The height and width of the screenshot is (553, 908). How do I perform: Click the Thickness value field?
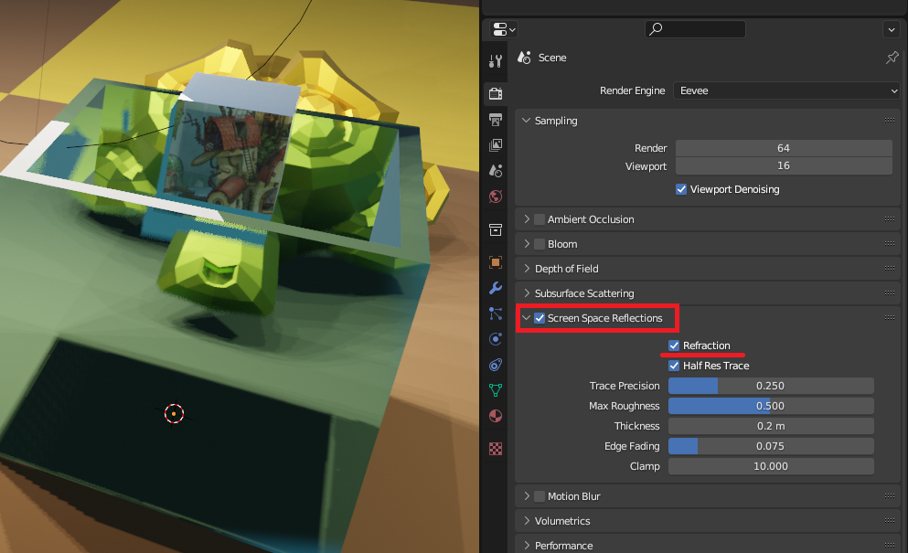771,426
